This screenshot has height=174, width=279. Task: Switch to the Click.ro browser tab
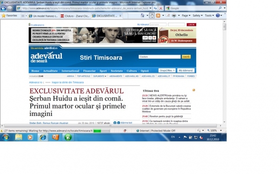point(75,16)
